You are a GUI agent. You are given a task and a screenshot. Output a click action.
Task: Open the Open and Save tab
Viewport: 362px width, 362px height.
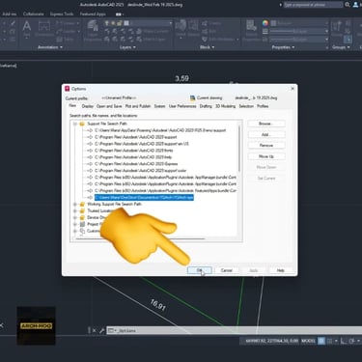(109, 106)
